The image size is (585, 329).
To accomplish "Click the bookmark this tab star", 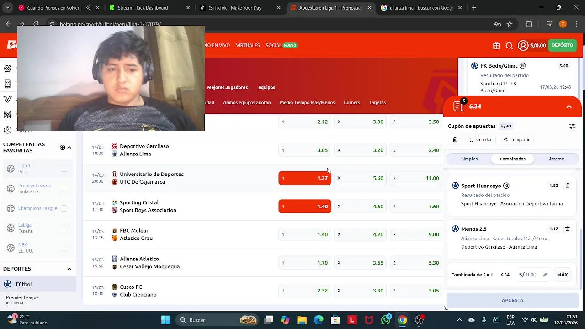I will click(x=510, y=24).
